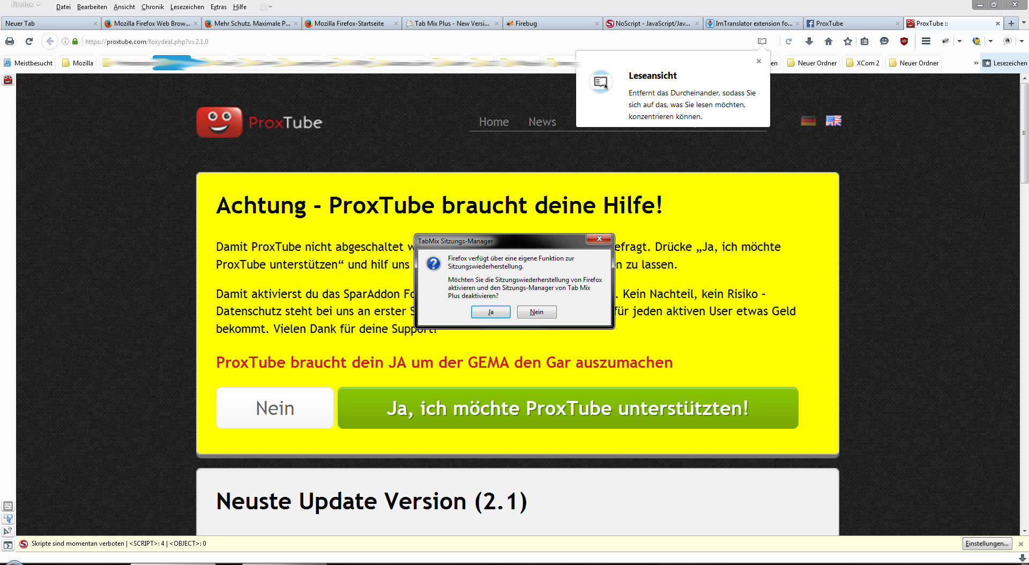1029x565 pixels.
Task: Click the ImTranslator globe icon
Action: click(x=976, y=41)
